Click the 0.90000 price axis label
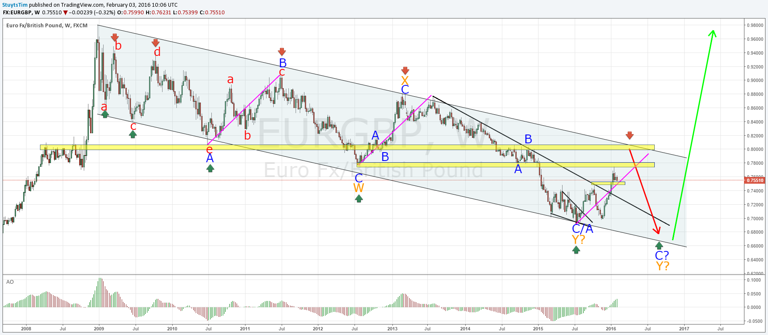 click(x=755, y=81)
